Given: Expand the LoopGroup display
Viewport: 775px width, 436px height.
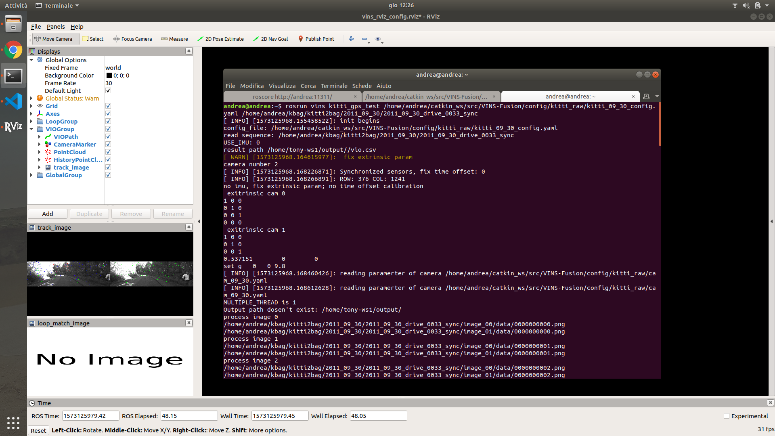Looking at the screenshot, I should point(31,121).
